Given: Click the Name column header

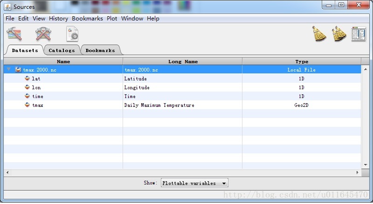Looking at the screenshot, I should [63, 61].
